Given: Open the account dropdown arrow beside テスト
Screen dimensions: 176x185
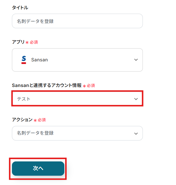Looking at the screenshot, I should point(136,99).
